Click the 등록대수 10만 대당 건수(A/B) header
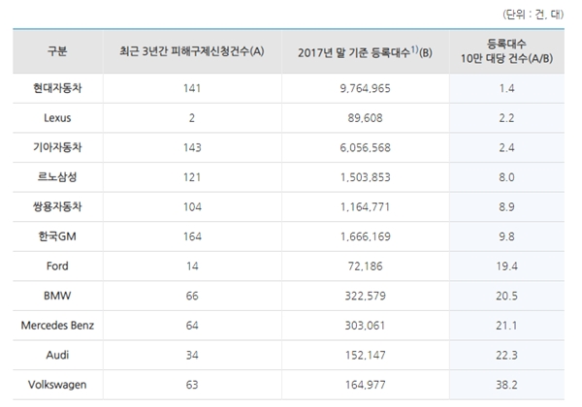582x407 pixels. (x=506, y=51)
